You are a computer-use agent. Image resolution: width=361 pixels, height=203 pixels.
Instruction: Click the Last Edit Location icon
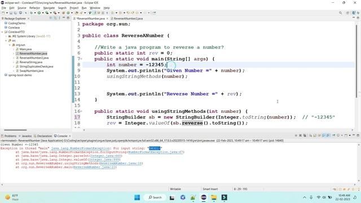(x=128, y=13)
